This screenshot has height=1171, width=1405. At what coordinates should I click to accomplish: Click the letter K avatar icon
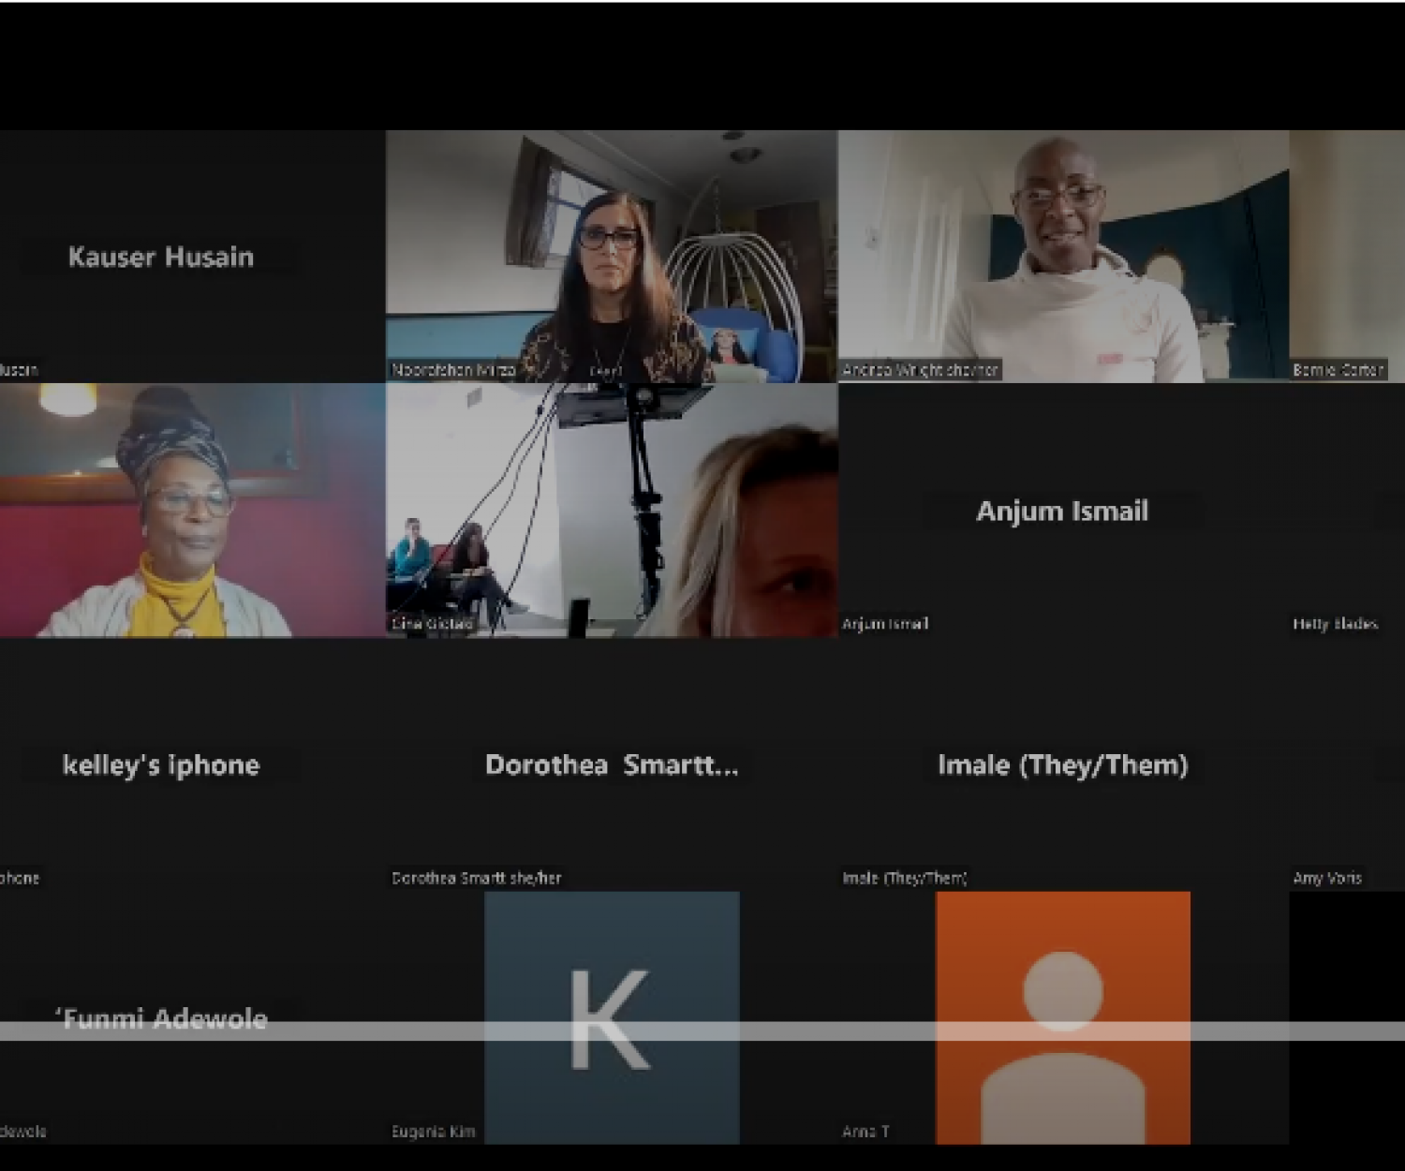point(611,1017)
